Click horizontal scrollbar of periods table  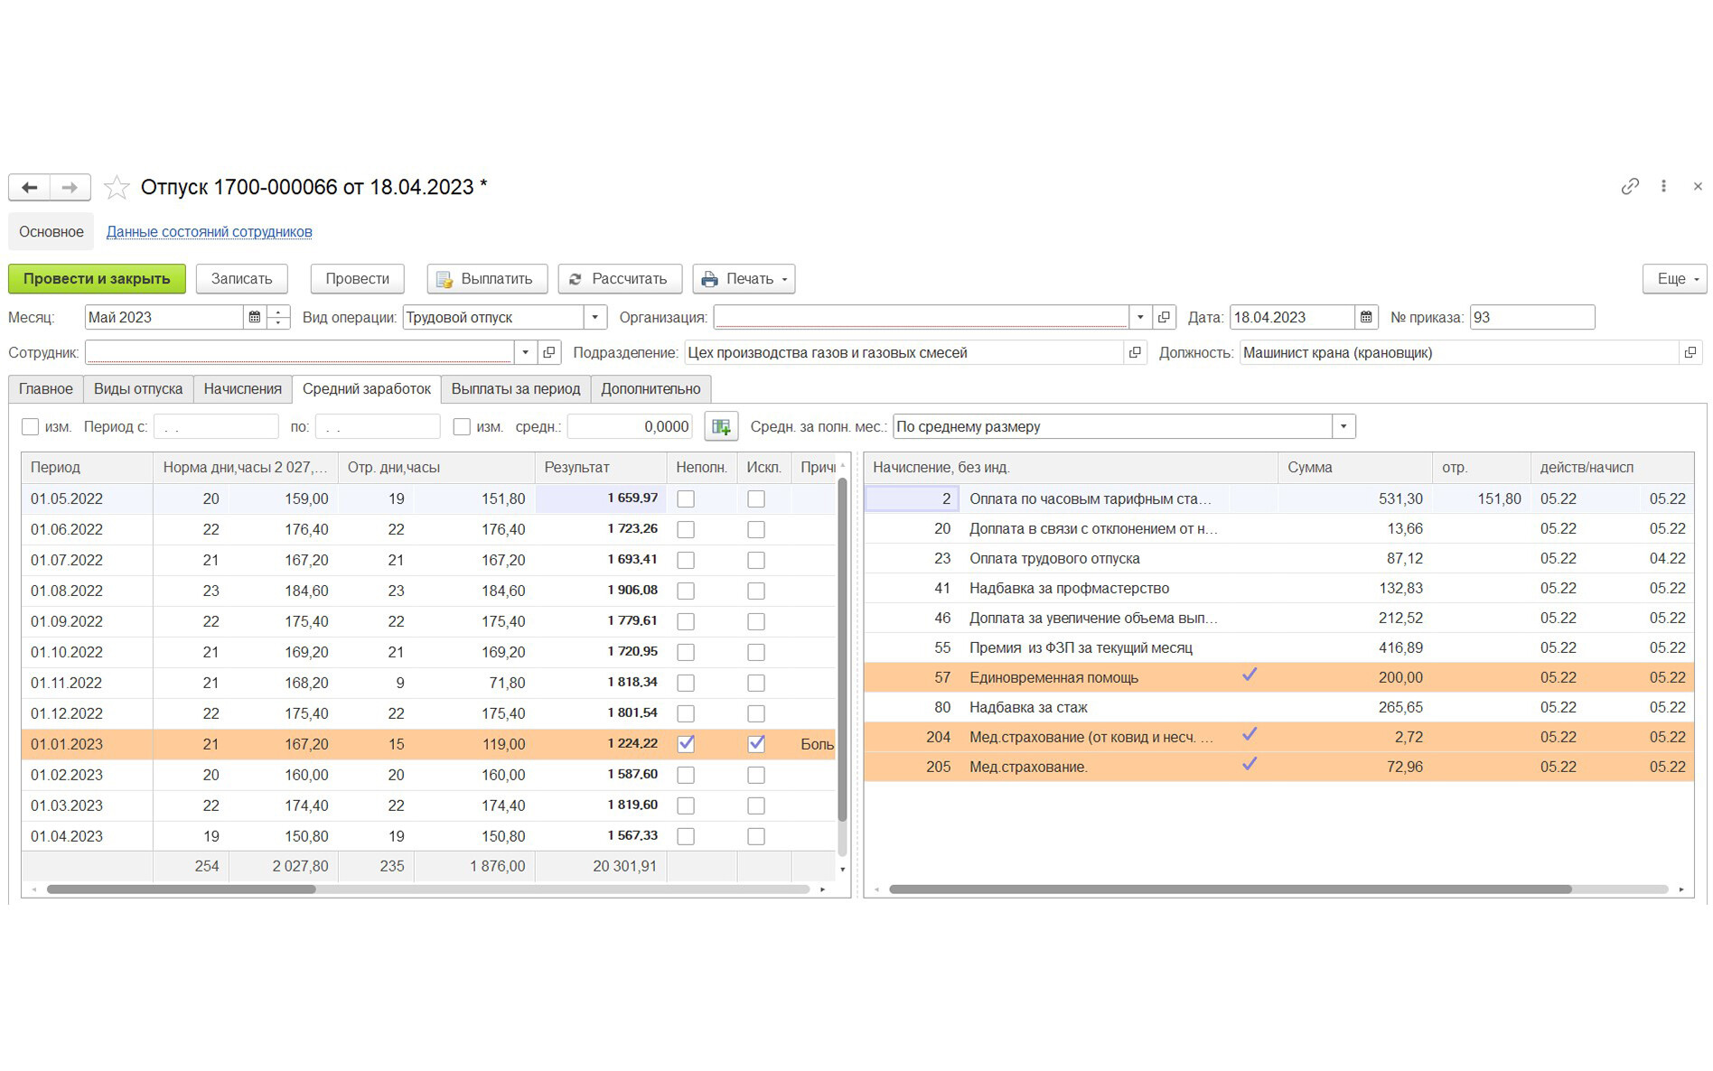point(181,889)
